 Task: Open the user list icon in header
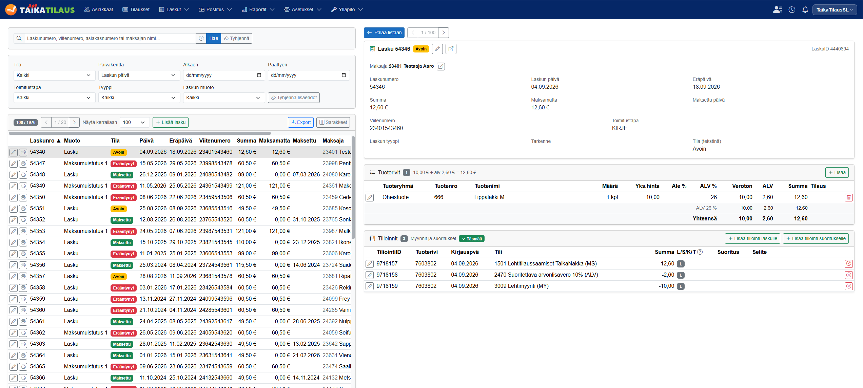tap(778, 9)
